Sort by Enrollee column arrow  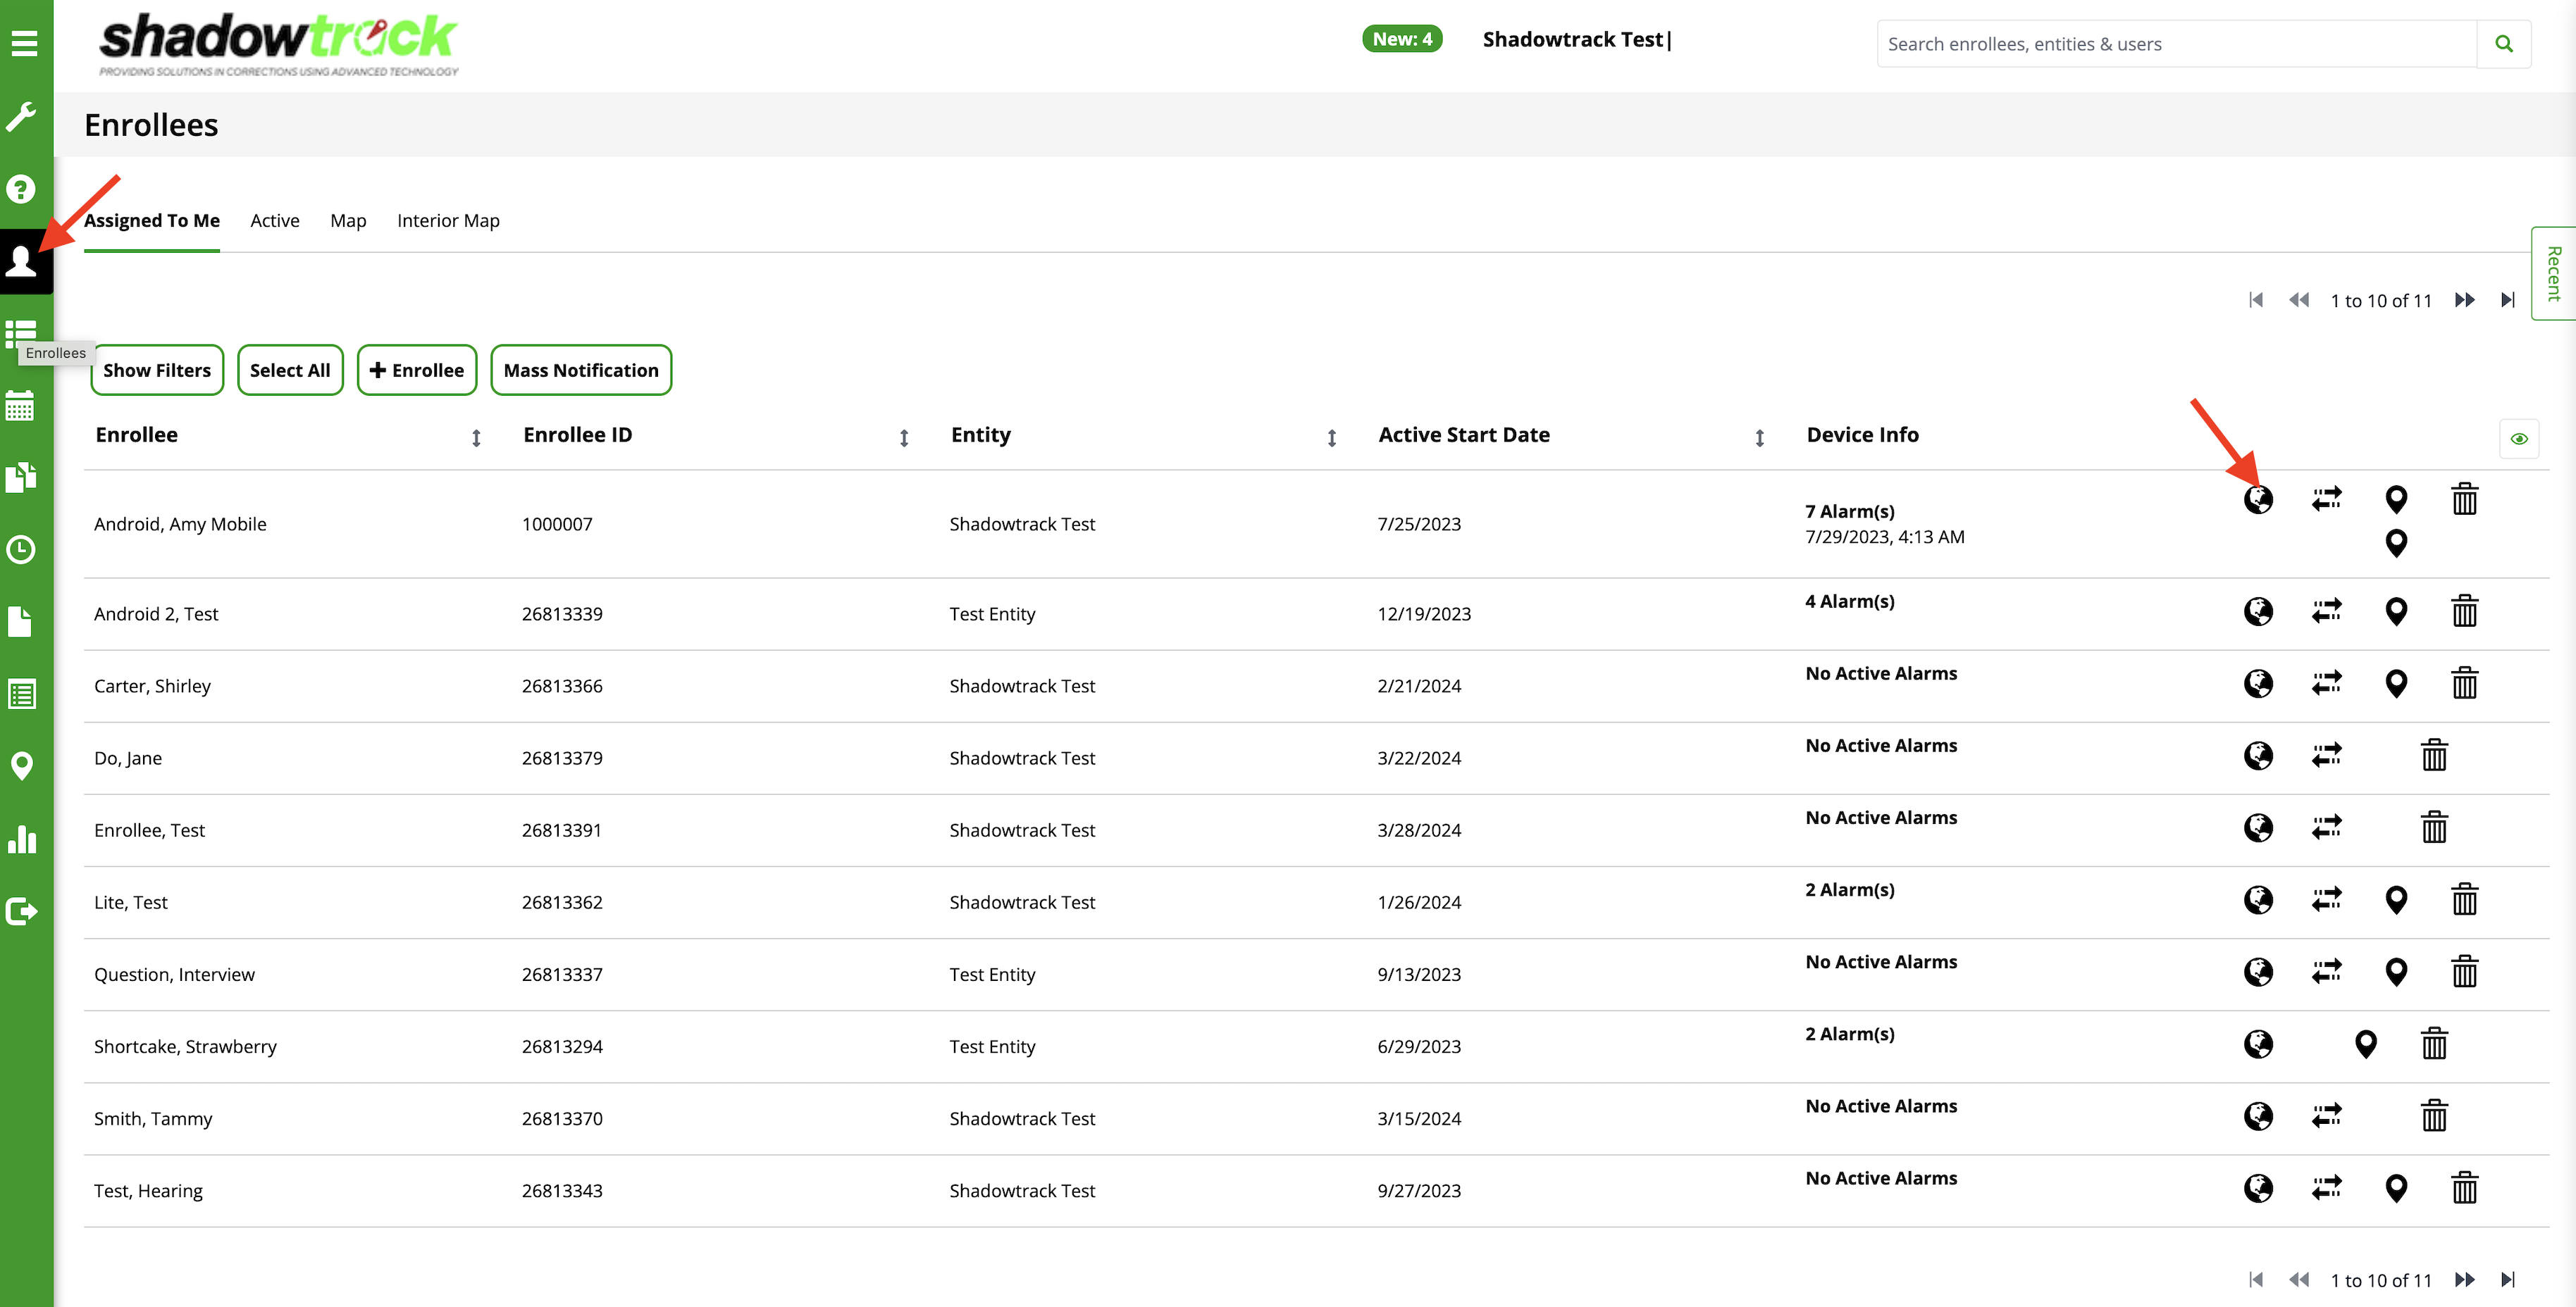pos(476,438)
